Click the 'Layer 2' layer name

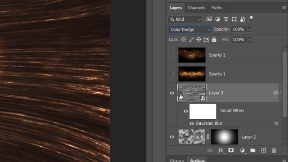tap(248, 137)
